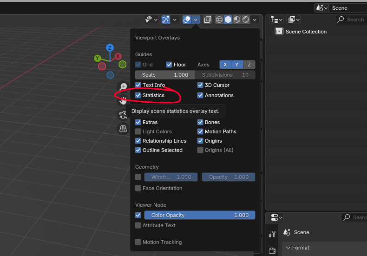This screenshot has width=367, height=256.
Task: Toggle the X axis button
Action: click(225, 65)
